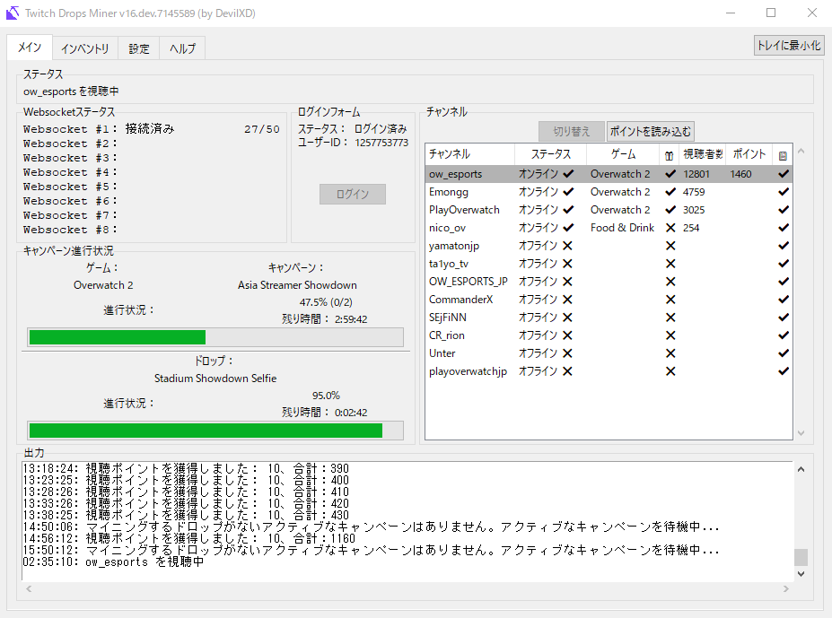Open the 設定 tab
The height and width of the screenshot is (618, 832).
139,48
